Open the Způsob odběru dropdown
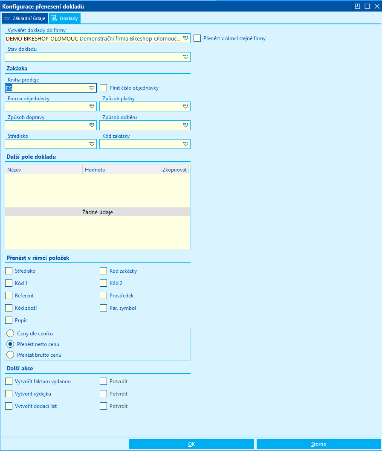Screen dimensions: 382x451 (186, 125)
